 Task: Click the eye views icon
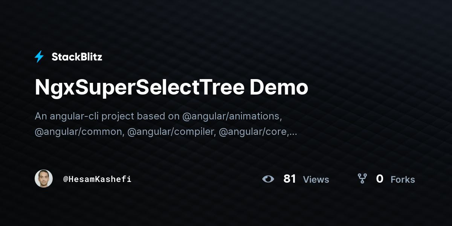click(268, 179)
